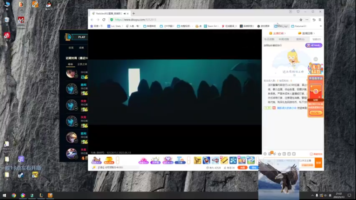Click the airplane gift icon
This screenshot has height=200, width=356.
coord(215,160)
